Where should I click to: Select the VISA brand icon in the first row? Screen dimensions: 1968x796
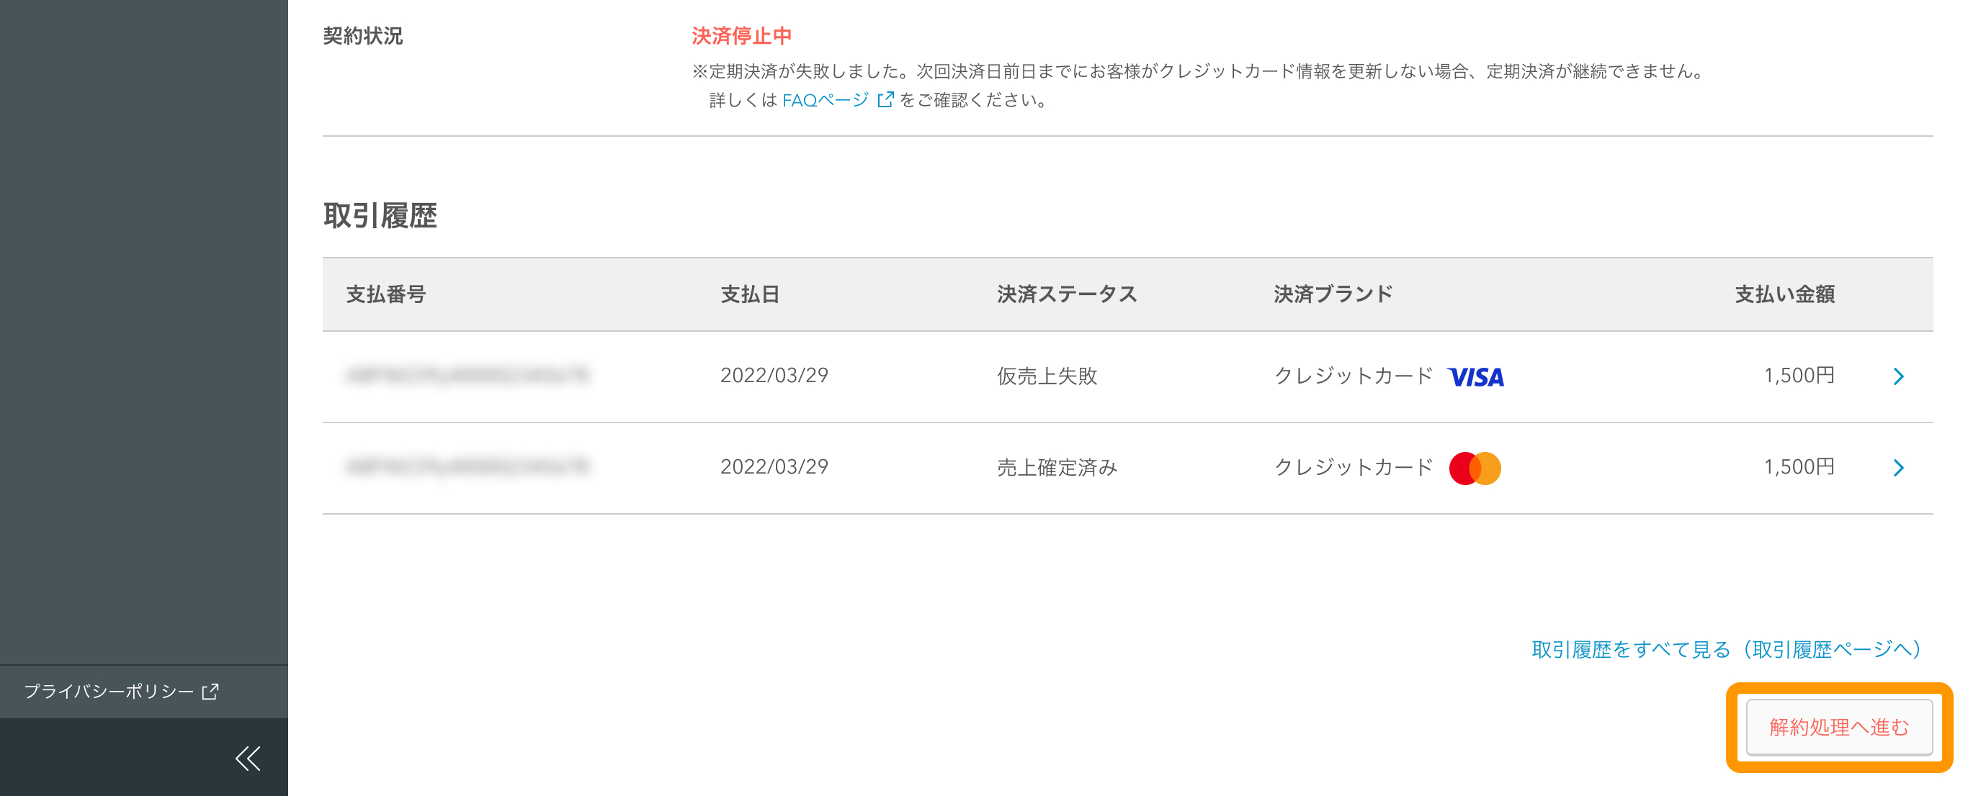(x=1475, y=376)
